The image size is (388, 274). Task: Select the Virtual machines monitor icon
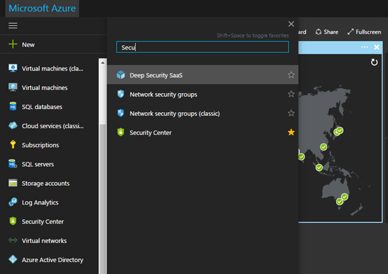point(13,87)
